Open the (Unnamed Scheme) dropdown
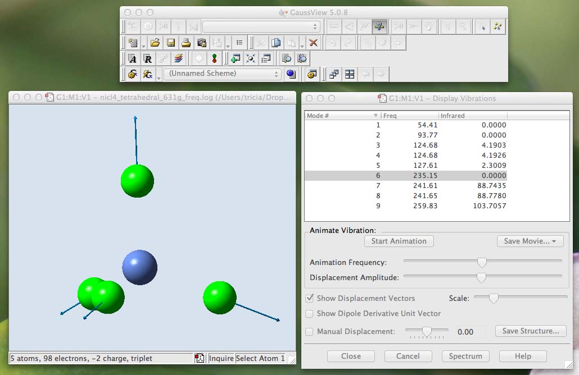 pyautogui.click(x=222, y=74)
